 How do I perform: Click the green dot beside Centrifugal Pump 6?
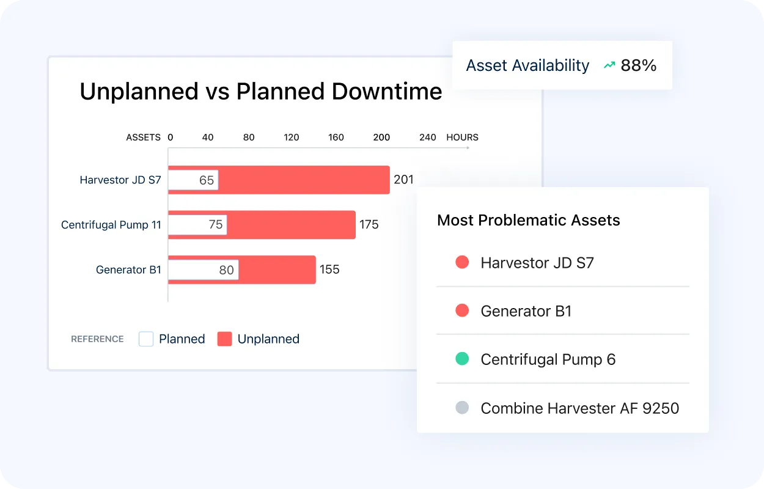[463, 359]
